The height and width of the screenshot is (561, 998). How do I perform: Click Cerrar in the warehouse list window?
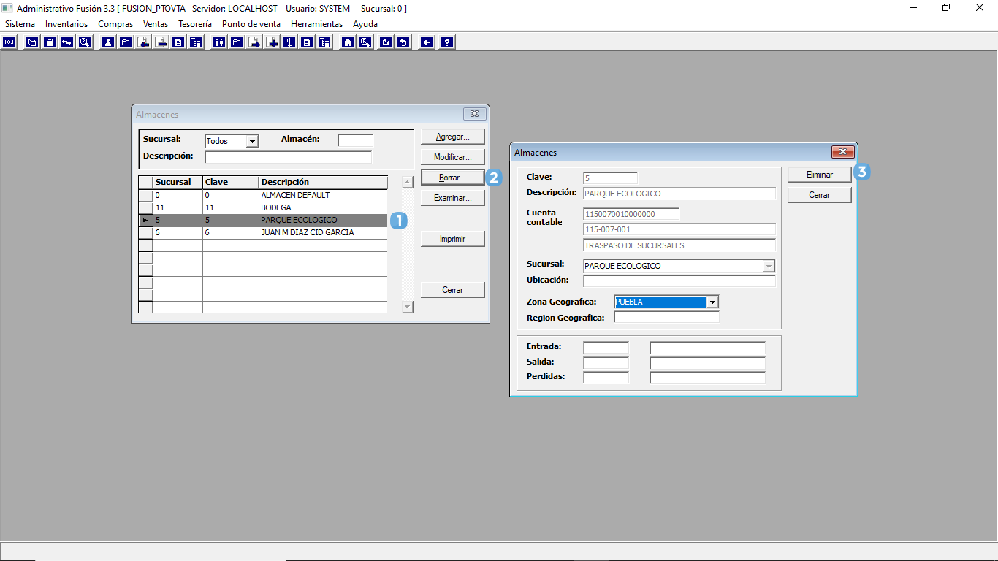click(453, 290)
